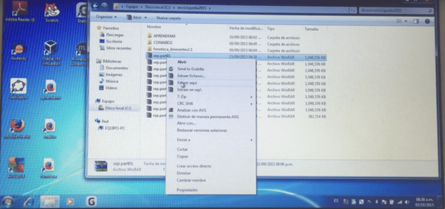Open the Oracle VM VirtualBox shortcut

tap(51, 53)
